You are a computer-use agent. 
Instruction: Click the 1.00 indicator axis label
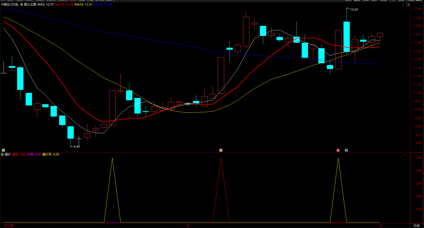(x=419, y=158)
